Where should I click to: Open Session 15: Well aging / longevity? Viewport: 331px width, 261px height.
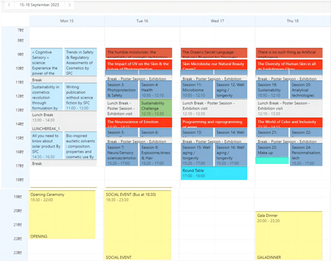point(197,155)
